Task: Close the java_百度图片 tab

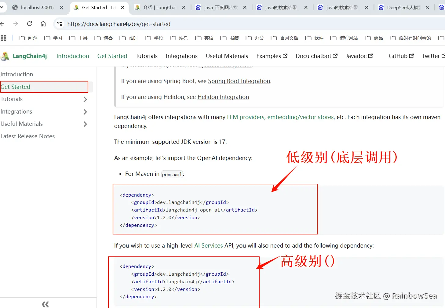Action: click(245, 7)
